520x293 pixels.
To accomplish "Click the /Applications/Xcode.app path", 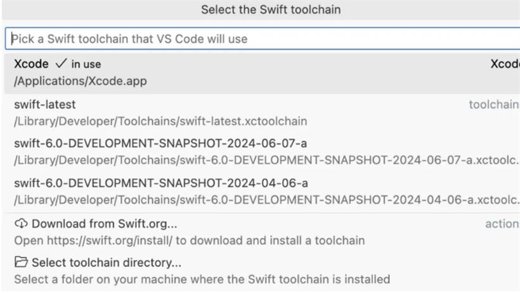I will coord(81,81).
